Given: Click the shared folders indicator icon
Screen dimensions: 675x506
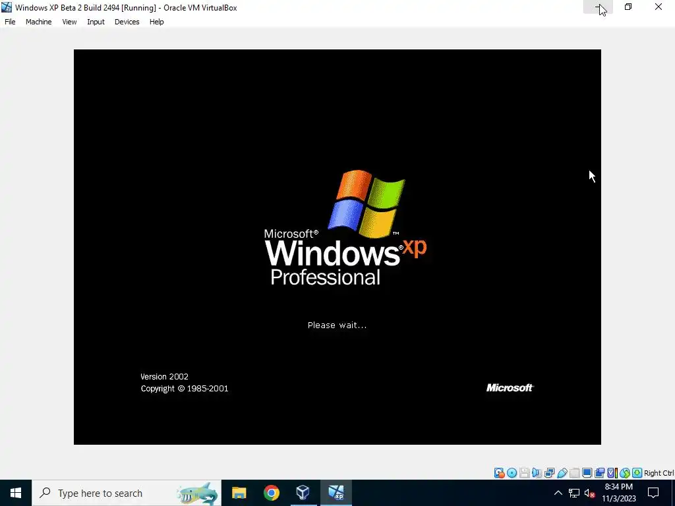Looking at the screenshot, I should pyautogui.click(x=575, y=473).
